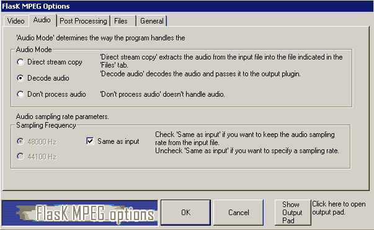Click the FlasK MPEG options banner logo
Screen dimensions: 374x230
(x=79, y=213)
